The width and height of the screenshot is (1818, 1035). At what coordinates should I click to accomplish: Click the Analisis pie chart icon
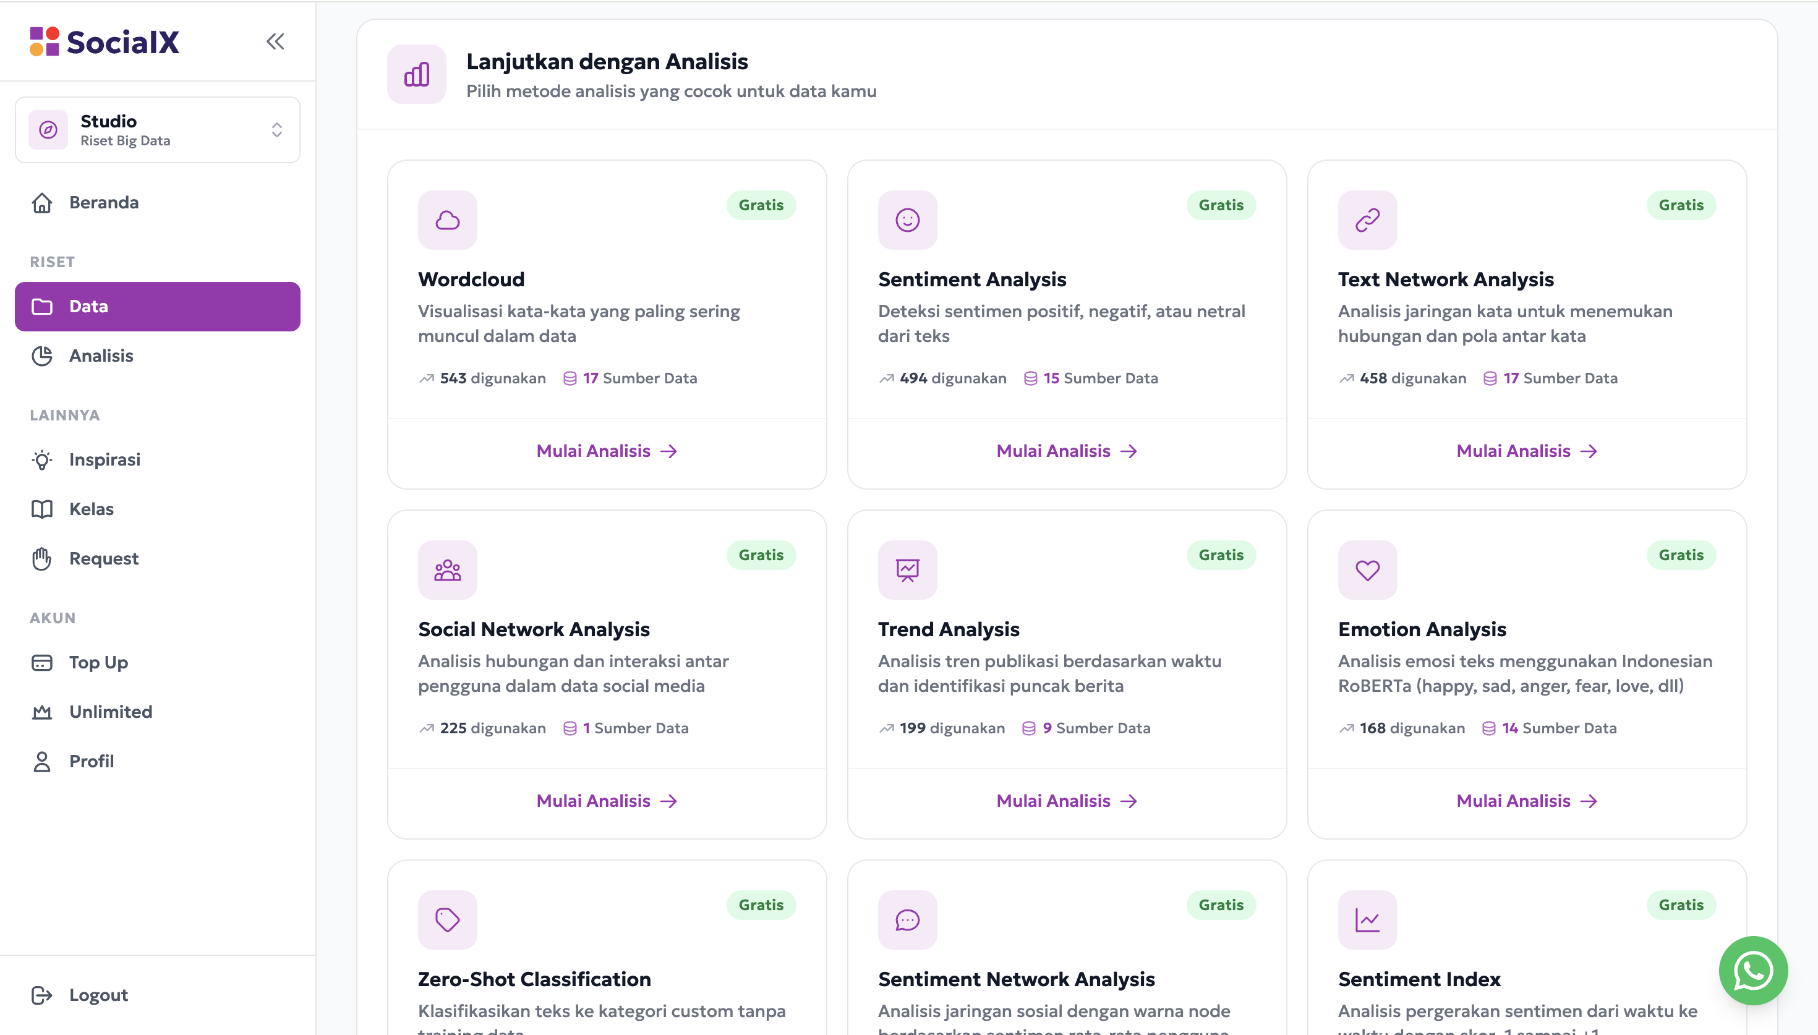click(x=42, y=356)
